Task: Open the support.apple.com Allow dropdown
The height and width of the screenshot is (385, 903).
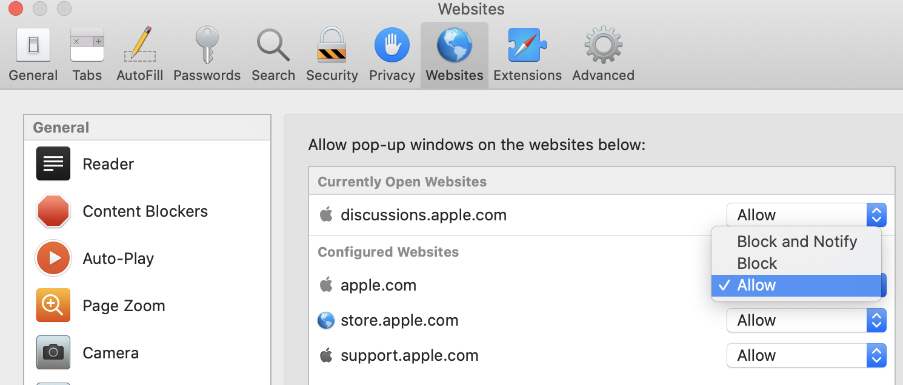Action: click(807, 355)
